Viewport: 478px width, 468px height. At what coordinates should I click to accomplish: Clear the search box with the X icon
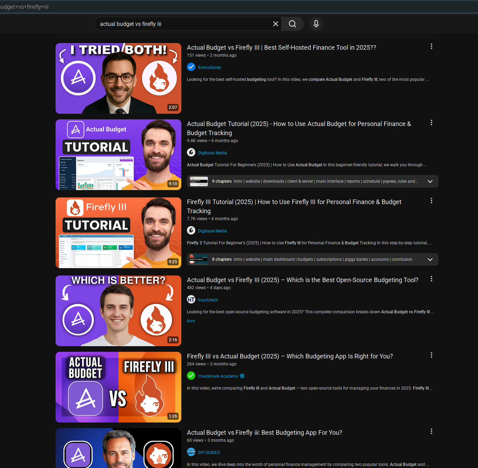coord(276,24)
